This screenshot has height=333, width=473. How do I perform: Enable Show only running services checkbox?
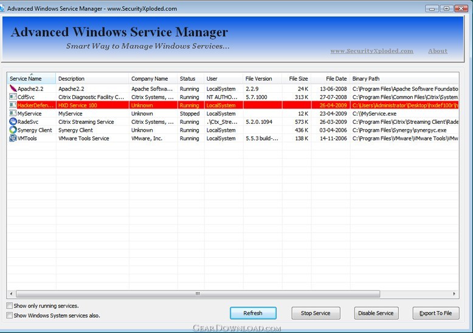(x=10, y=306)
